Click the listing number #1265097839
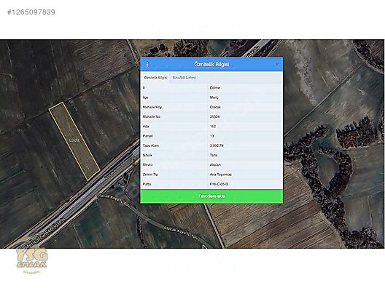The image size is (385, 288). pyautogui.click(x=31, y=12)
